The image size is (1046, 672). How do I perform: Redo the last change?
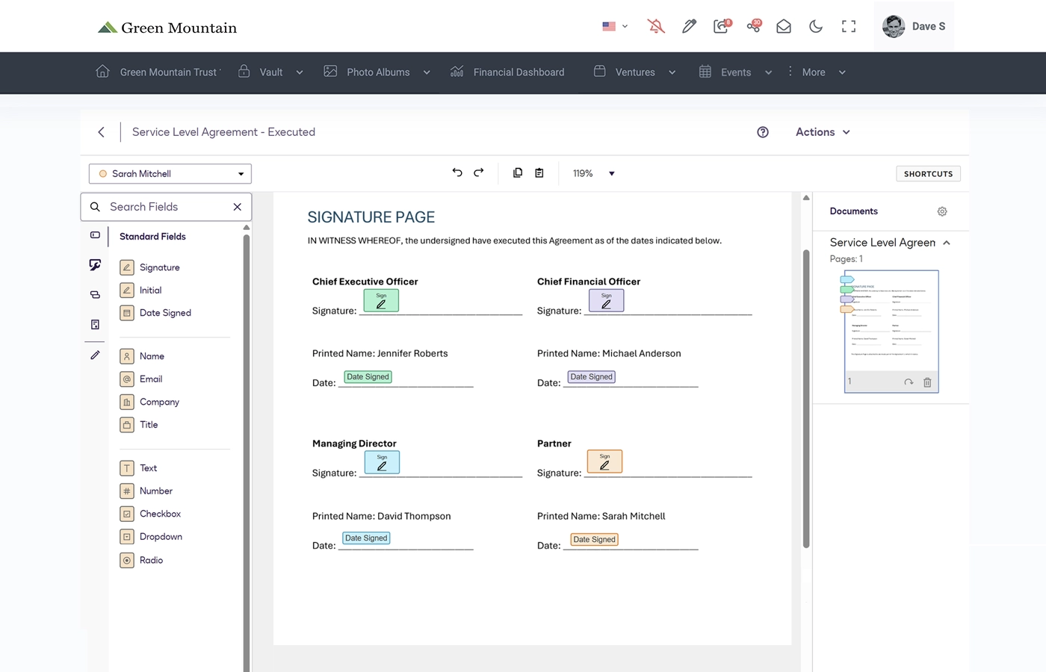(479, 172)
